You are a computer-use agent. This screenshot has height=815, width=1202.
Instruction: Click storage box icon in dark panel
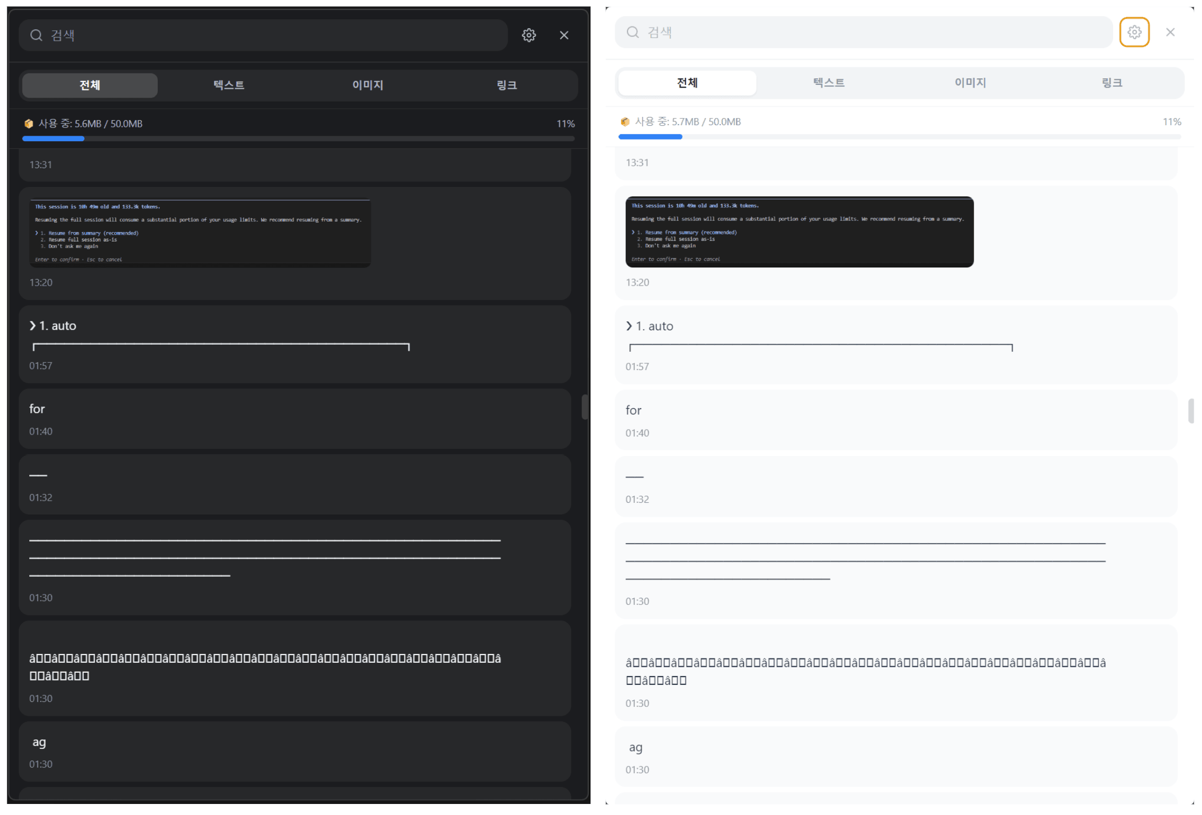29,124
